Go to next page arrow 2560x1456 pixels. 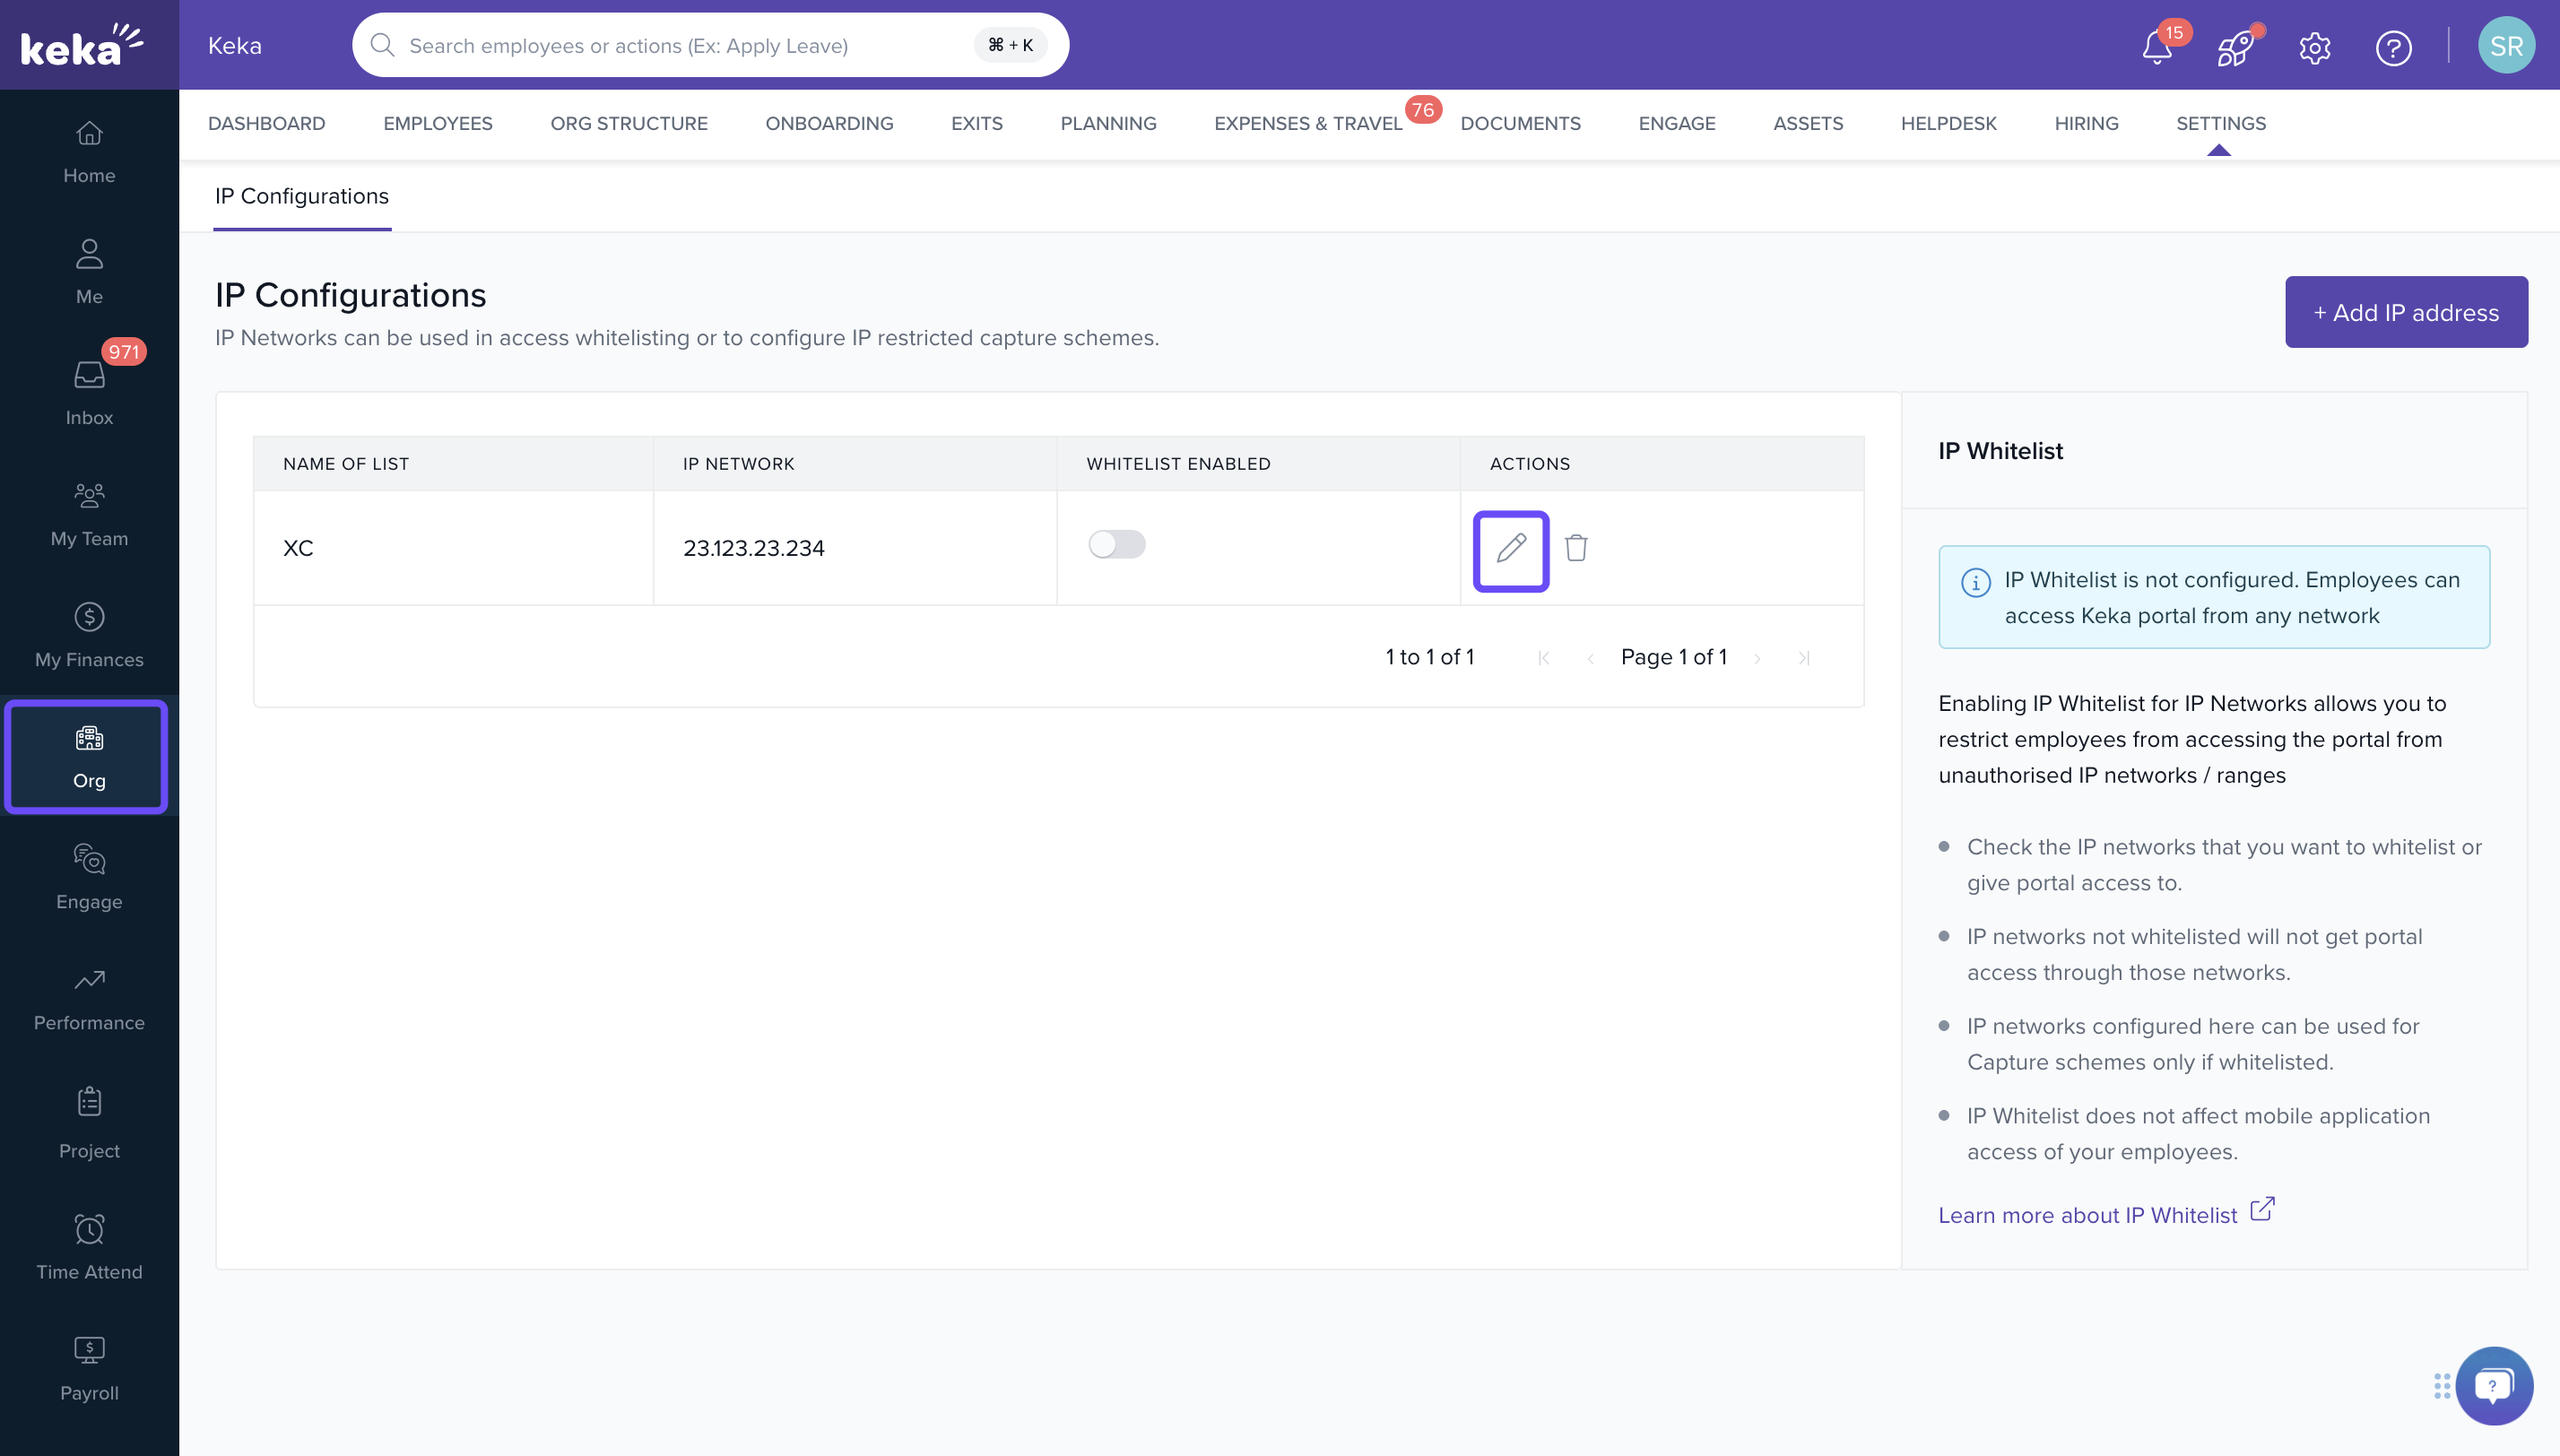(1757, 658)
